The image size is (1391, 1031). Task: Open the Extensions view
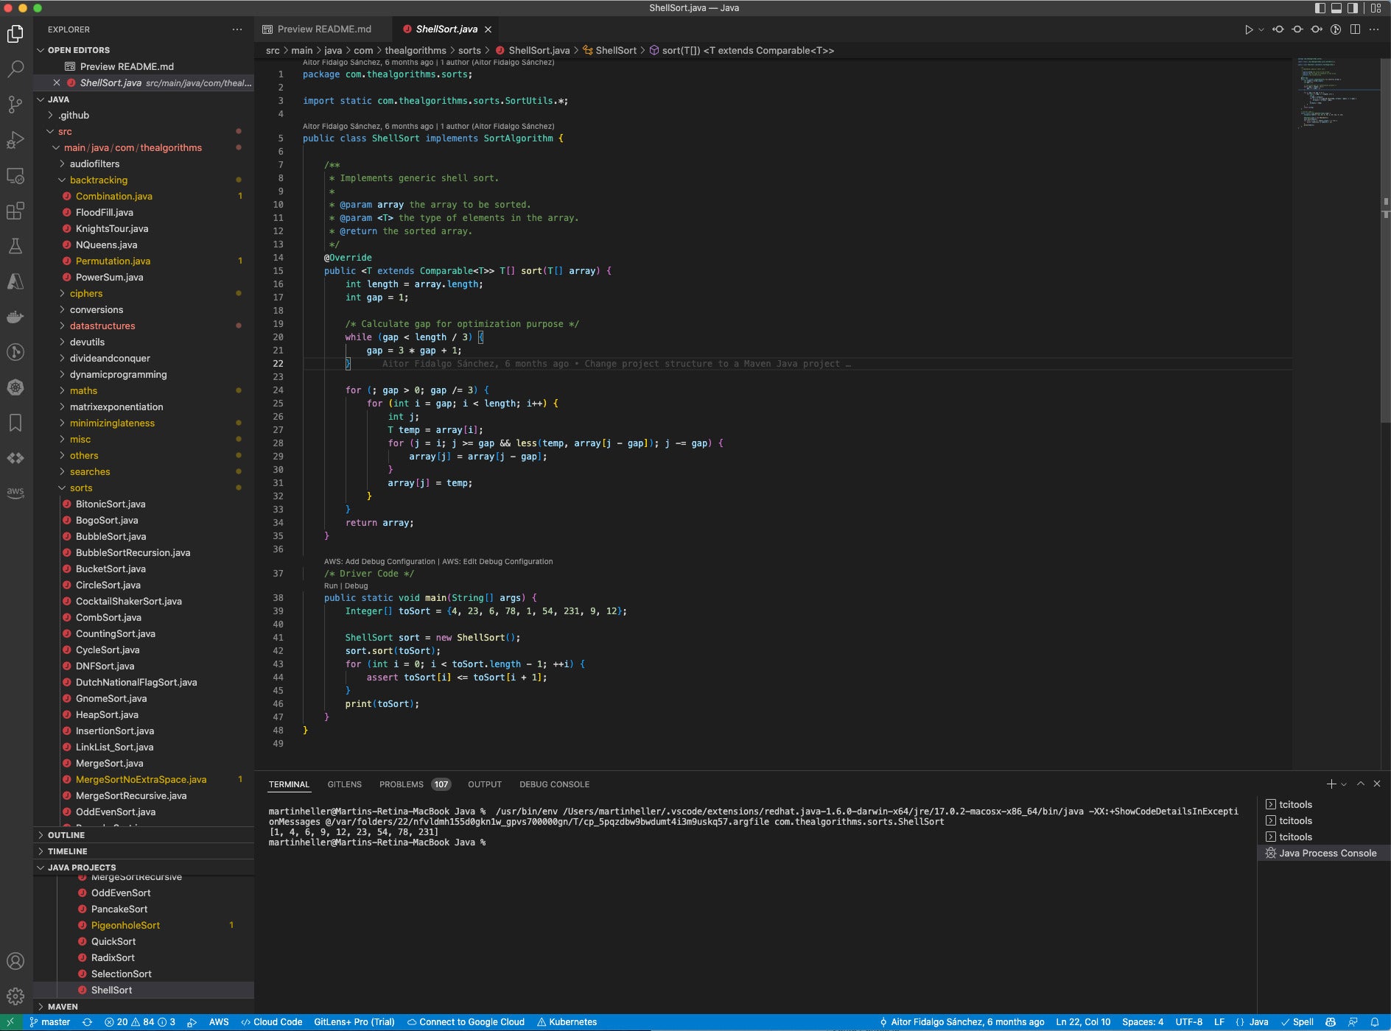coord(15,211)
